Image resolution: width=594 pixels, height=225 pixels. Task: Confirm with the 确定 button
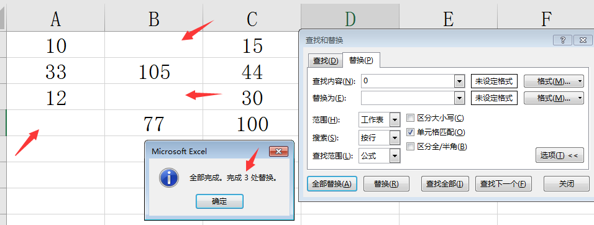pos(219,201)
